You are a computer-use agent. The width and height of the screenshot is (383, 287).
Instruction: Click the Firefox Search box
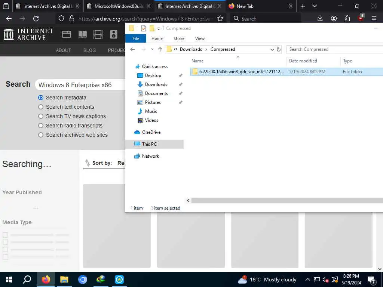point(265,19)
